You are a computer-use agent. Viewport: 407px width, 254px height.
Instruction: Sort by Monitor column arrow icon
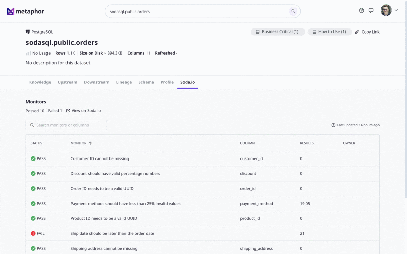tap(90, 143)
